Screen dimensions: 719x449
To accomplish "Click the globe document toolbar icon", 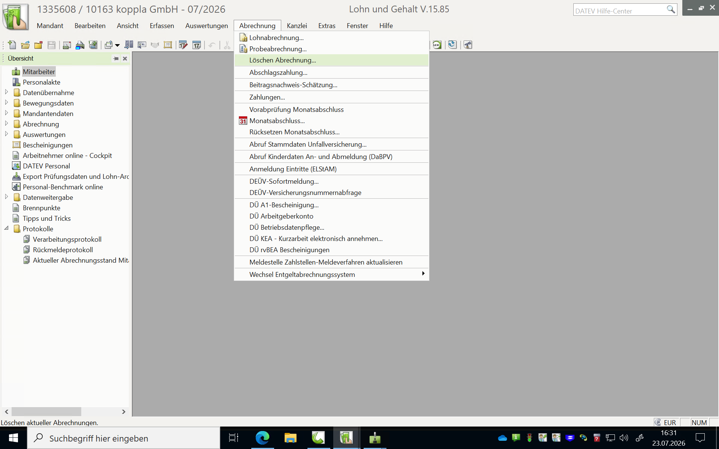I will [93, 45].
